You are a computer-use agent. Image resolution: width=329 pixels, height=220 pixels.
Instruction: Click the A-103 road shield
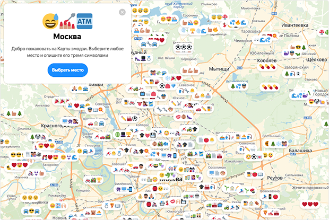coord(308,118)
